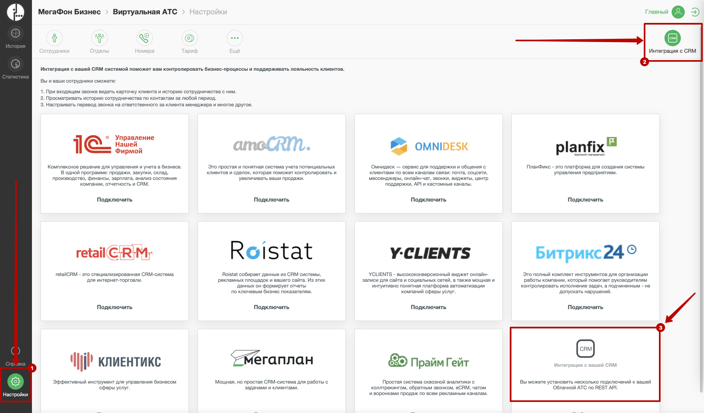Click the Интеграция с вашей CRM title
This screenshot has width=704, height=413.
(585, 365)
